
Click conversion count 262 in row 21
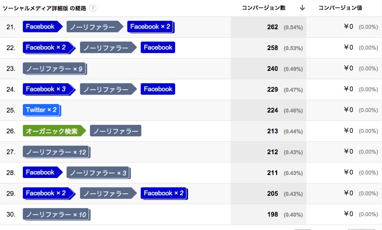coord(273,27)
